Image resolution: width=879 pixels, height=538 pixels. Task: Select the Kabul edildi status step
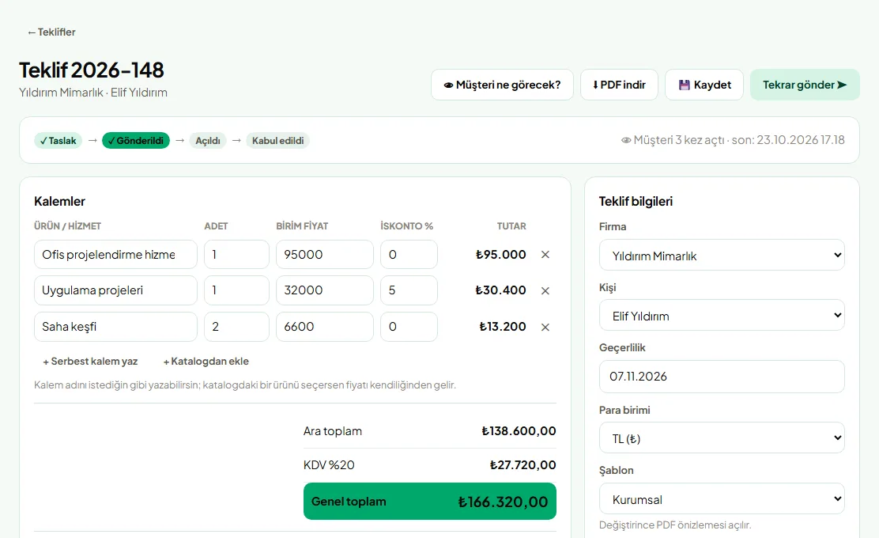click(277, 140)
